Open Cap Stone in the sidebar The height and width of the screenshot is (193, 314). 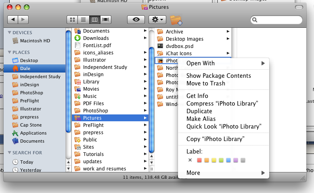(35, 125)
